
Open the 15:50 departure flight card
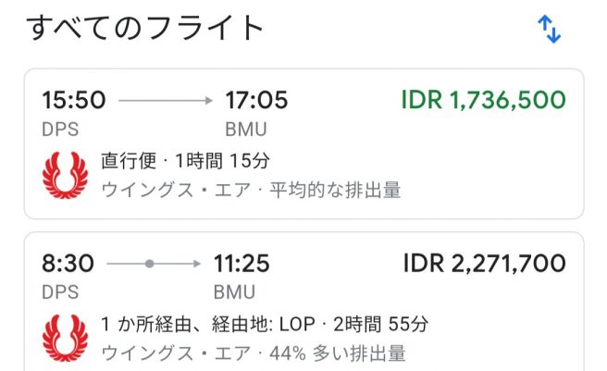303,143
